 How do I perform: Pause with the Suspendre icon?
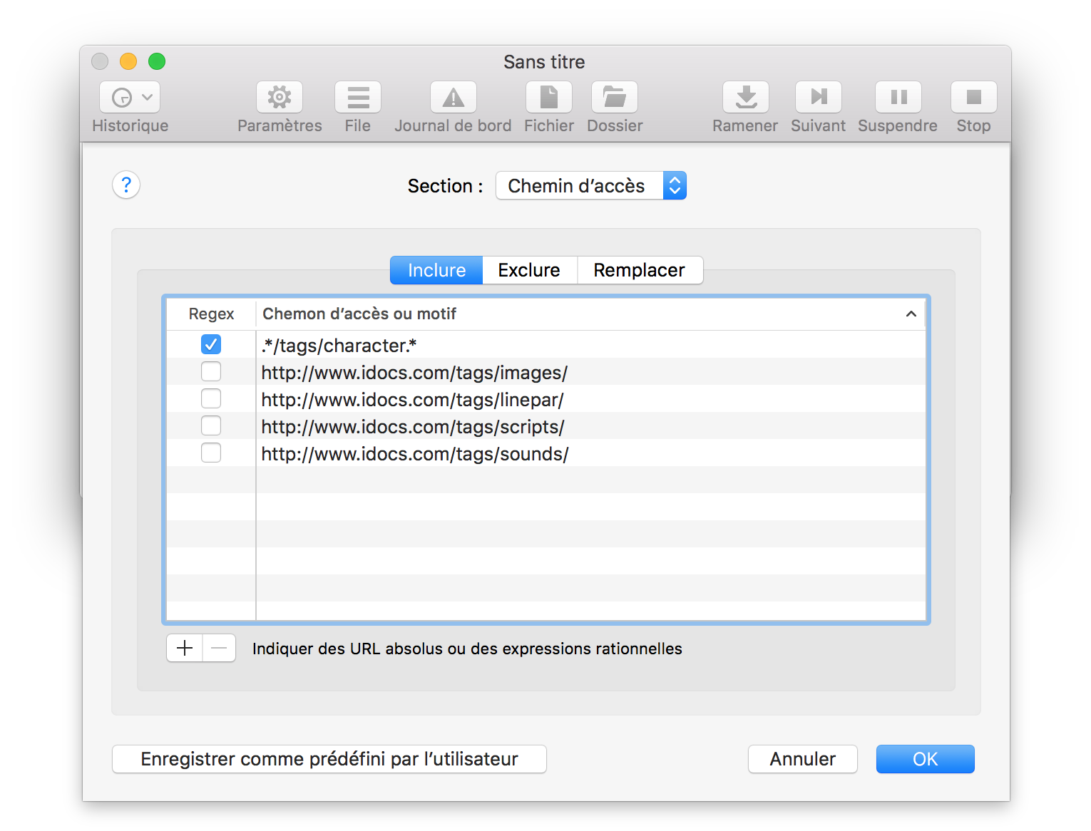898,98
